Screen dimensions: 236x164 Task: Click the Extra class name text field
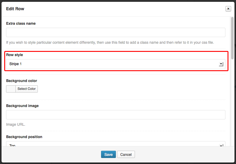(116, 32)
